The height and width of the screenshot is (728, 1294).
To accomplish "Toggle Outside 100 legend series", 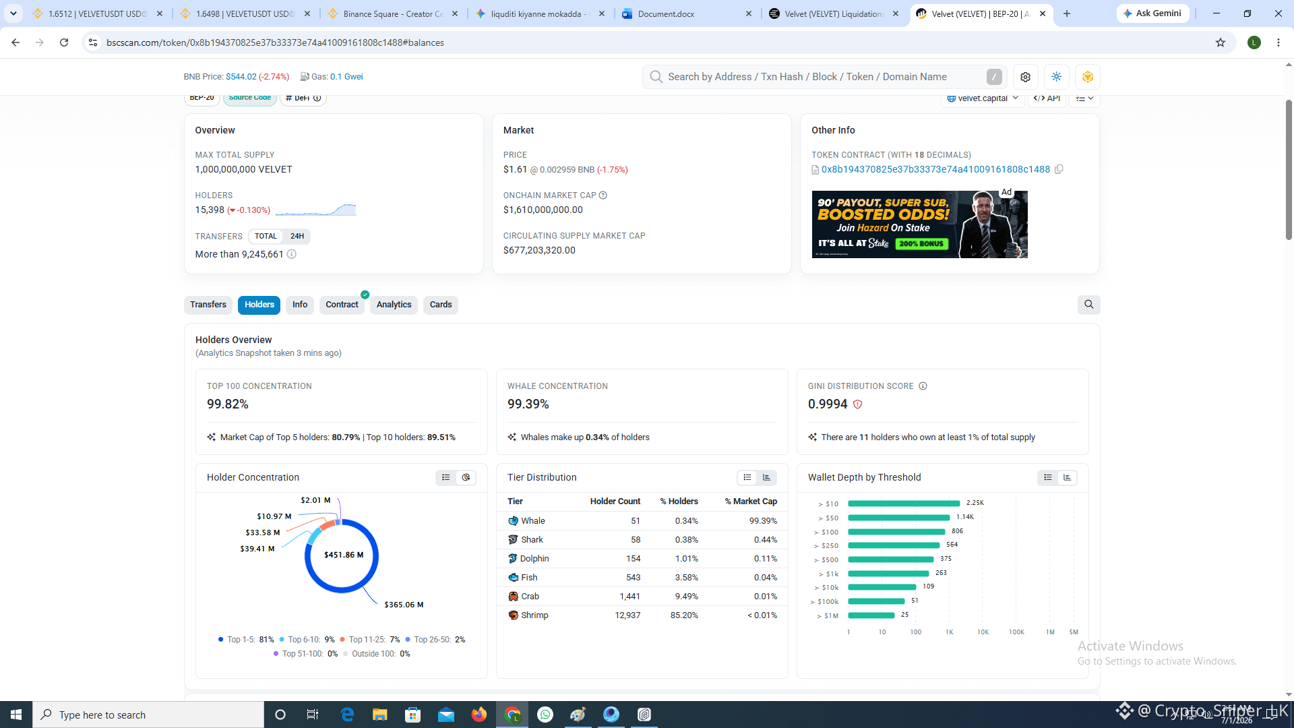I will point(376,654).
